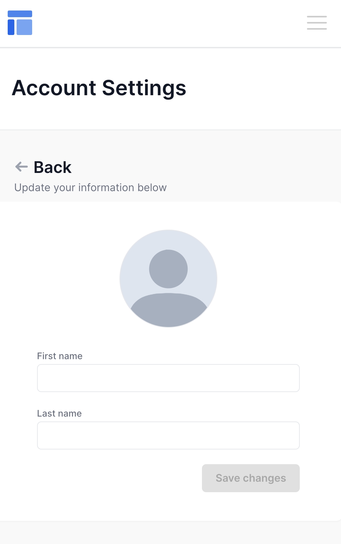Click the blue app logo
Viewport: 341px width, 544px height.
point(20,23)
